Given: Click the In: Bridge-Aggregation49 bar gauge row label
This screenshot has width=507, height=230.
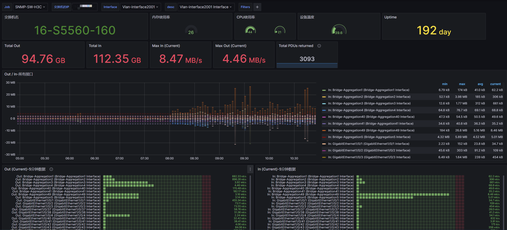Looking at the screenshot, I should (311, 194).
